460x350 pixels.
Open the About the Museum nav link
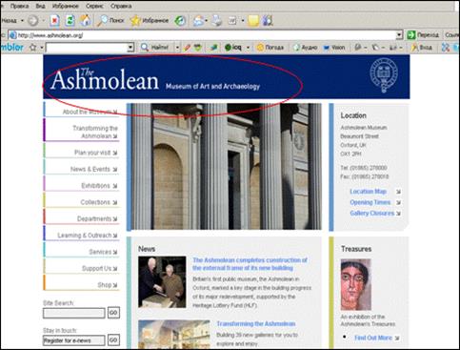[x=90, y=112]
